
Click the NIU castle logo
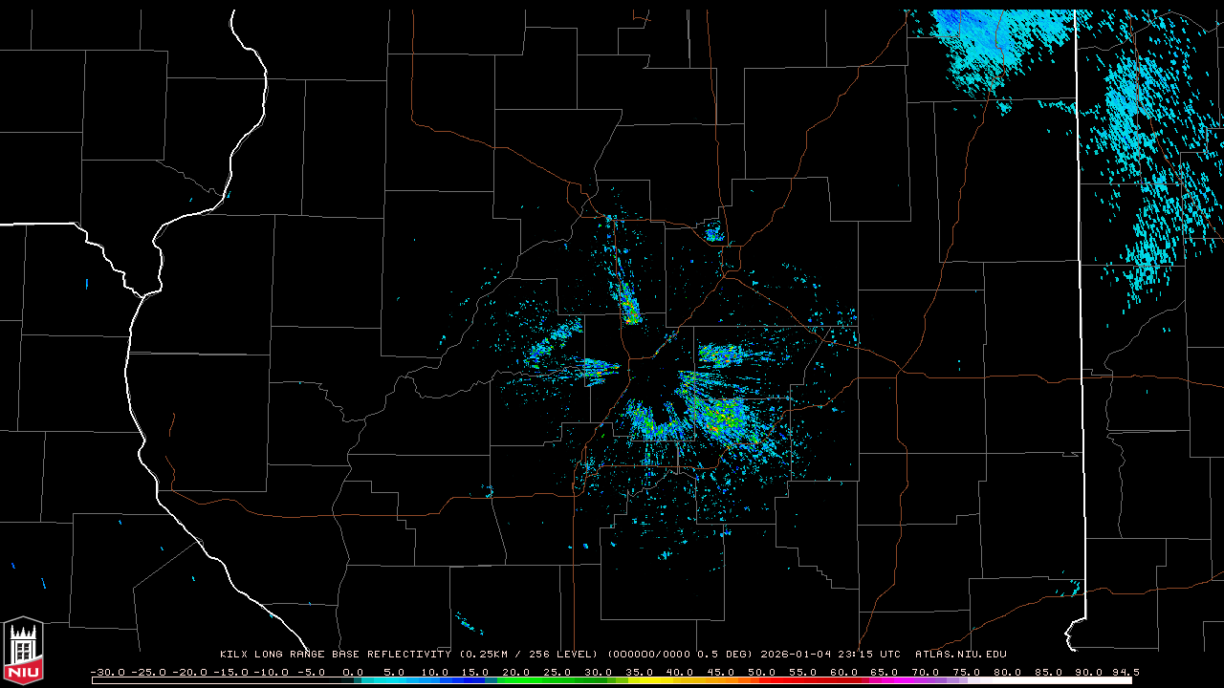(23, 651)
